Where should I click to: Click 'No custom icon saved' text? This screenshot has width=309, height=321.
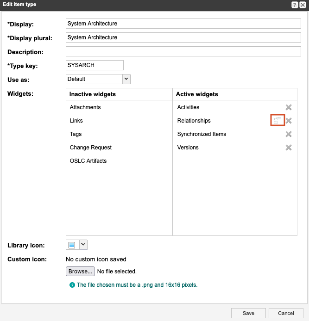click(x=96, y=259)
